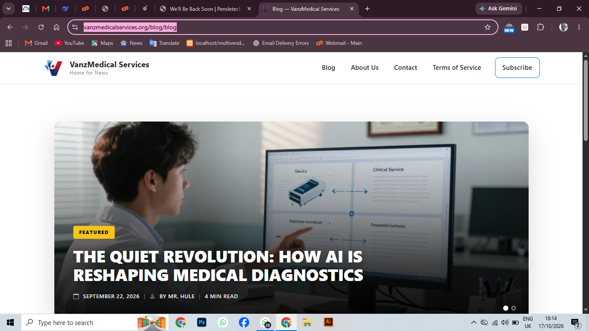The image size is (589, 331).
Task: Go to the Contact navigation item
Action: point(406,68)
